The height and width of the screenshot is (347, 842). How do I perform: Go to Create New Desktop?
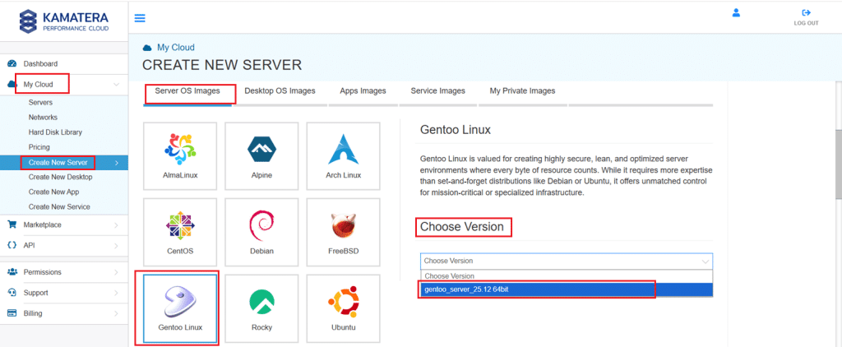point(60,177)
